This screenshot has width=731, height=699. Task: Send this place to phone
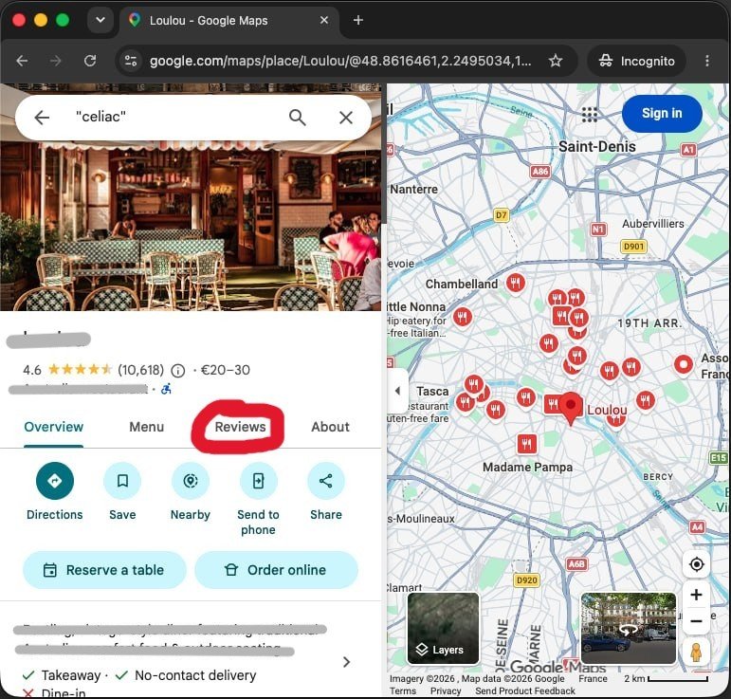(258, 481)
